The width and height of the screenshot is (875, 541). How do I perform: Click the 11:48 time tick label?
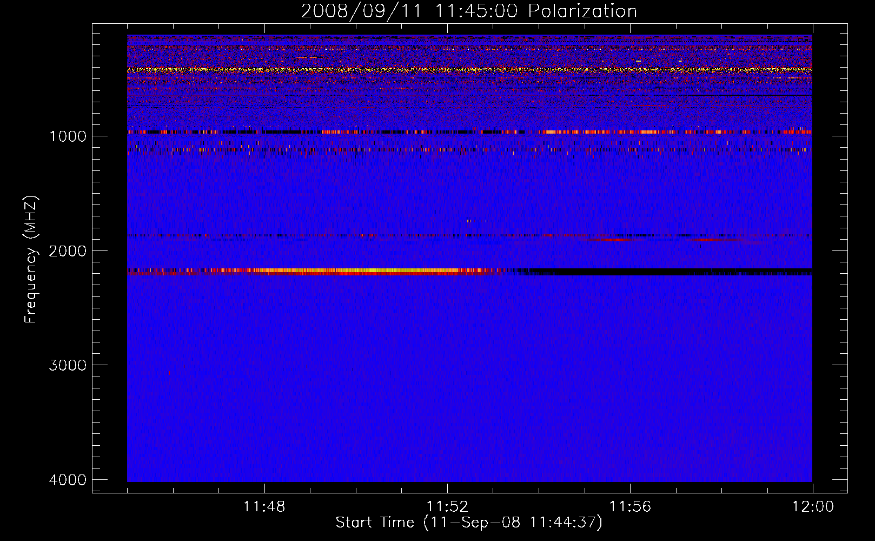(x=264, y=507)
